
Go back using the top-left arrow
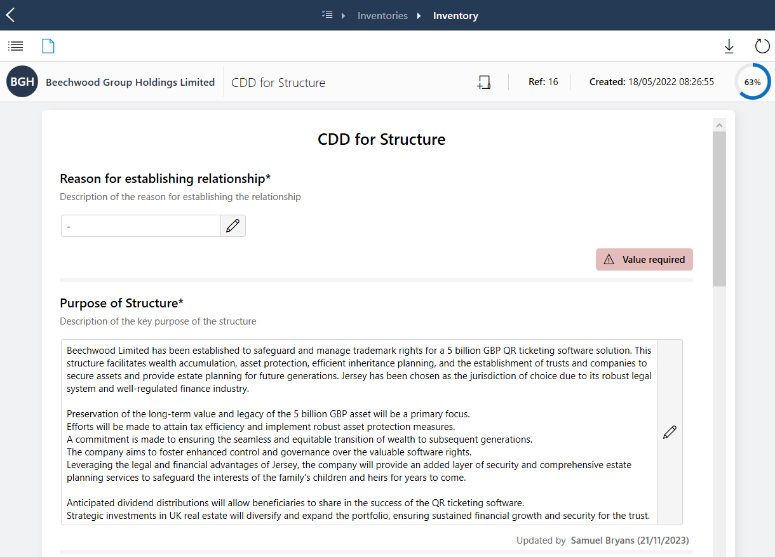coord(10,15)
